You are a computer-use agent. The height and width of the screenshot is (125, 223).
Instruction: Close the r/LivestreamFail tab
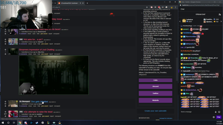pyautogui.click(x=83, y=3)
